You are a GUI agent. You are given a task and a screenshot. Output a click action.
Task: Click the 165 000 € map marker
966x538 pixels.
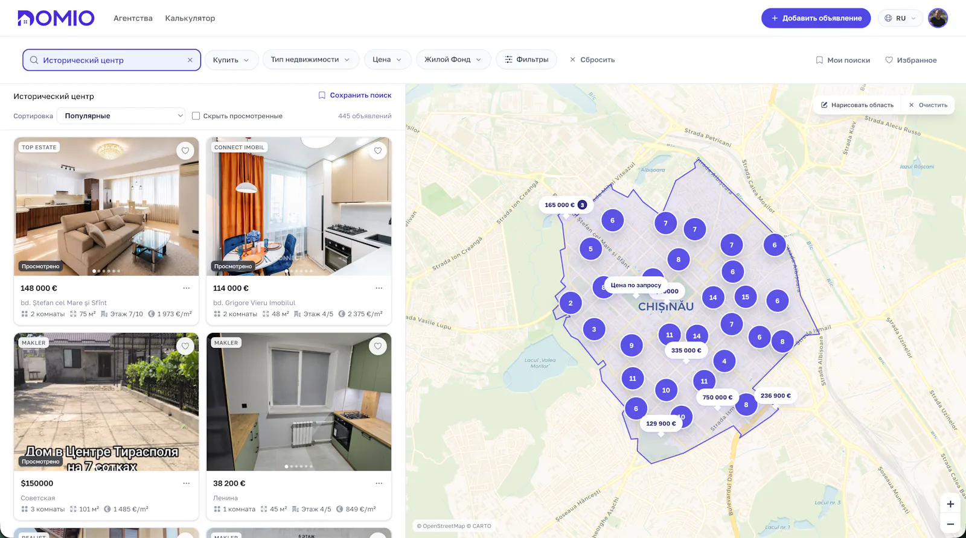(565, 205)
